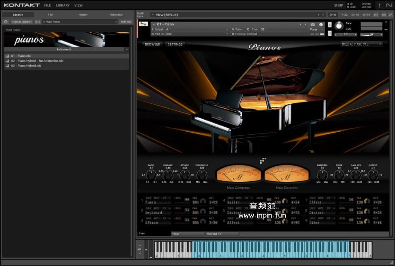The height and width of the screenshot is (266, 395).
Task: Switch to the Automation tab
Action: [116, 15]
